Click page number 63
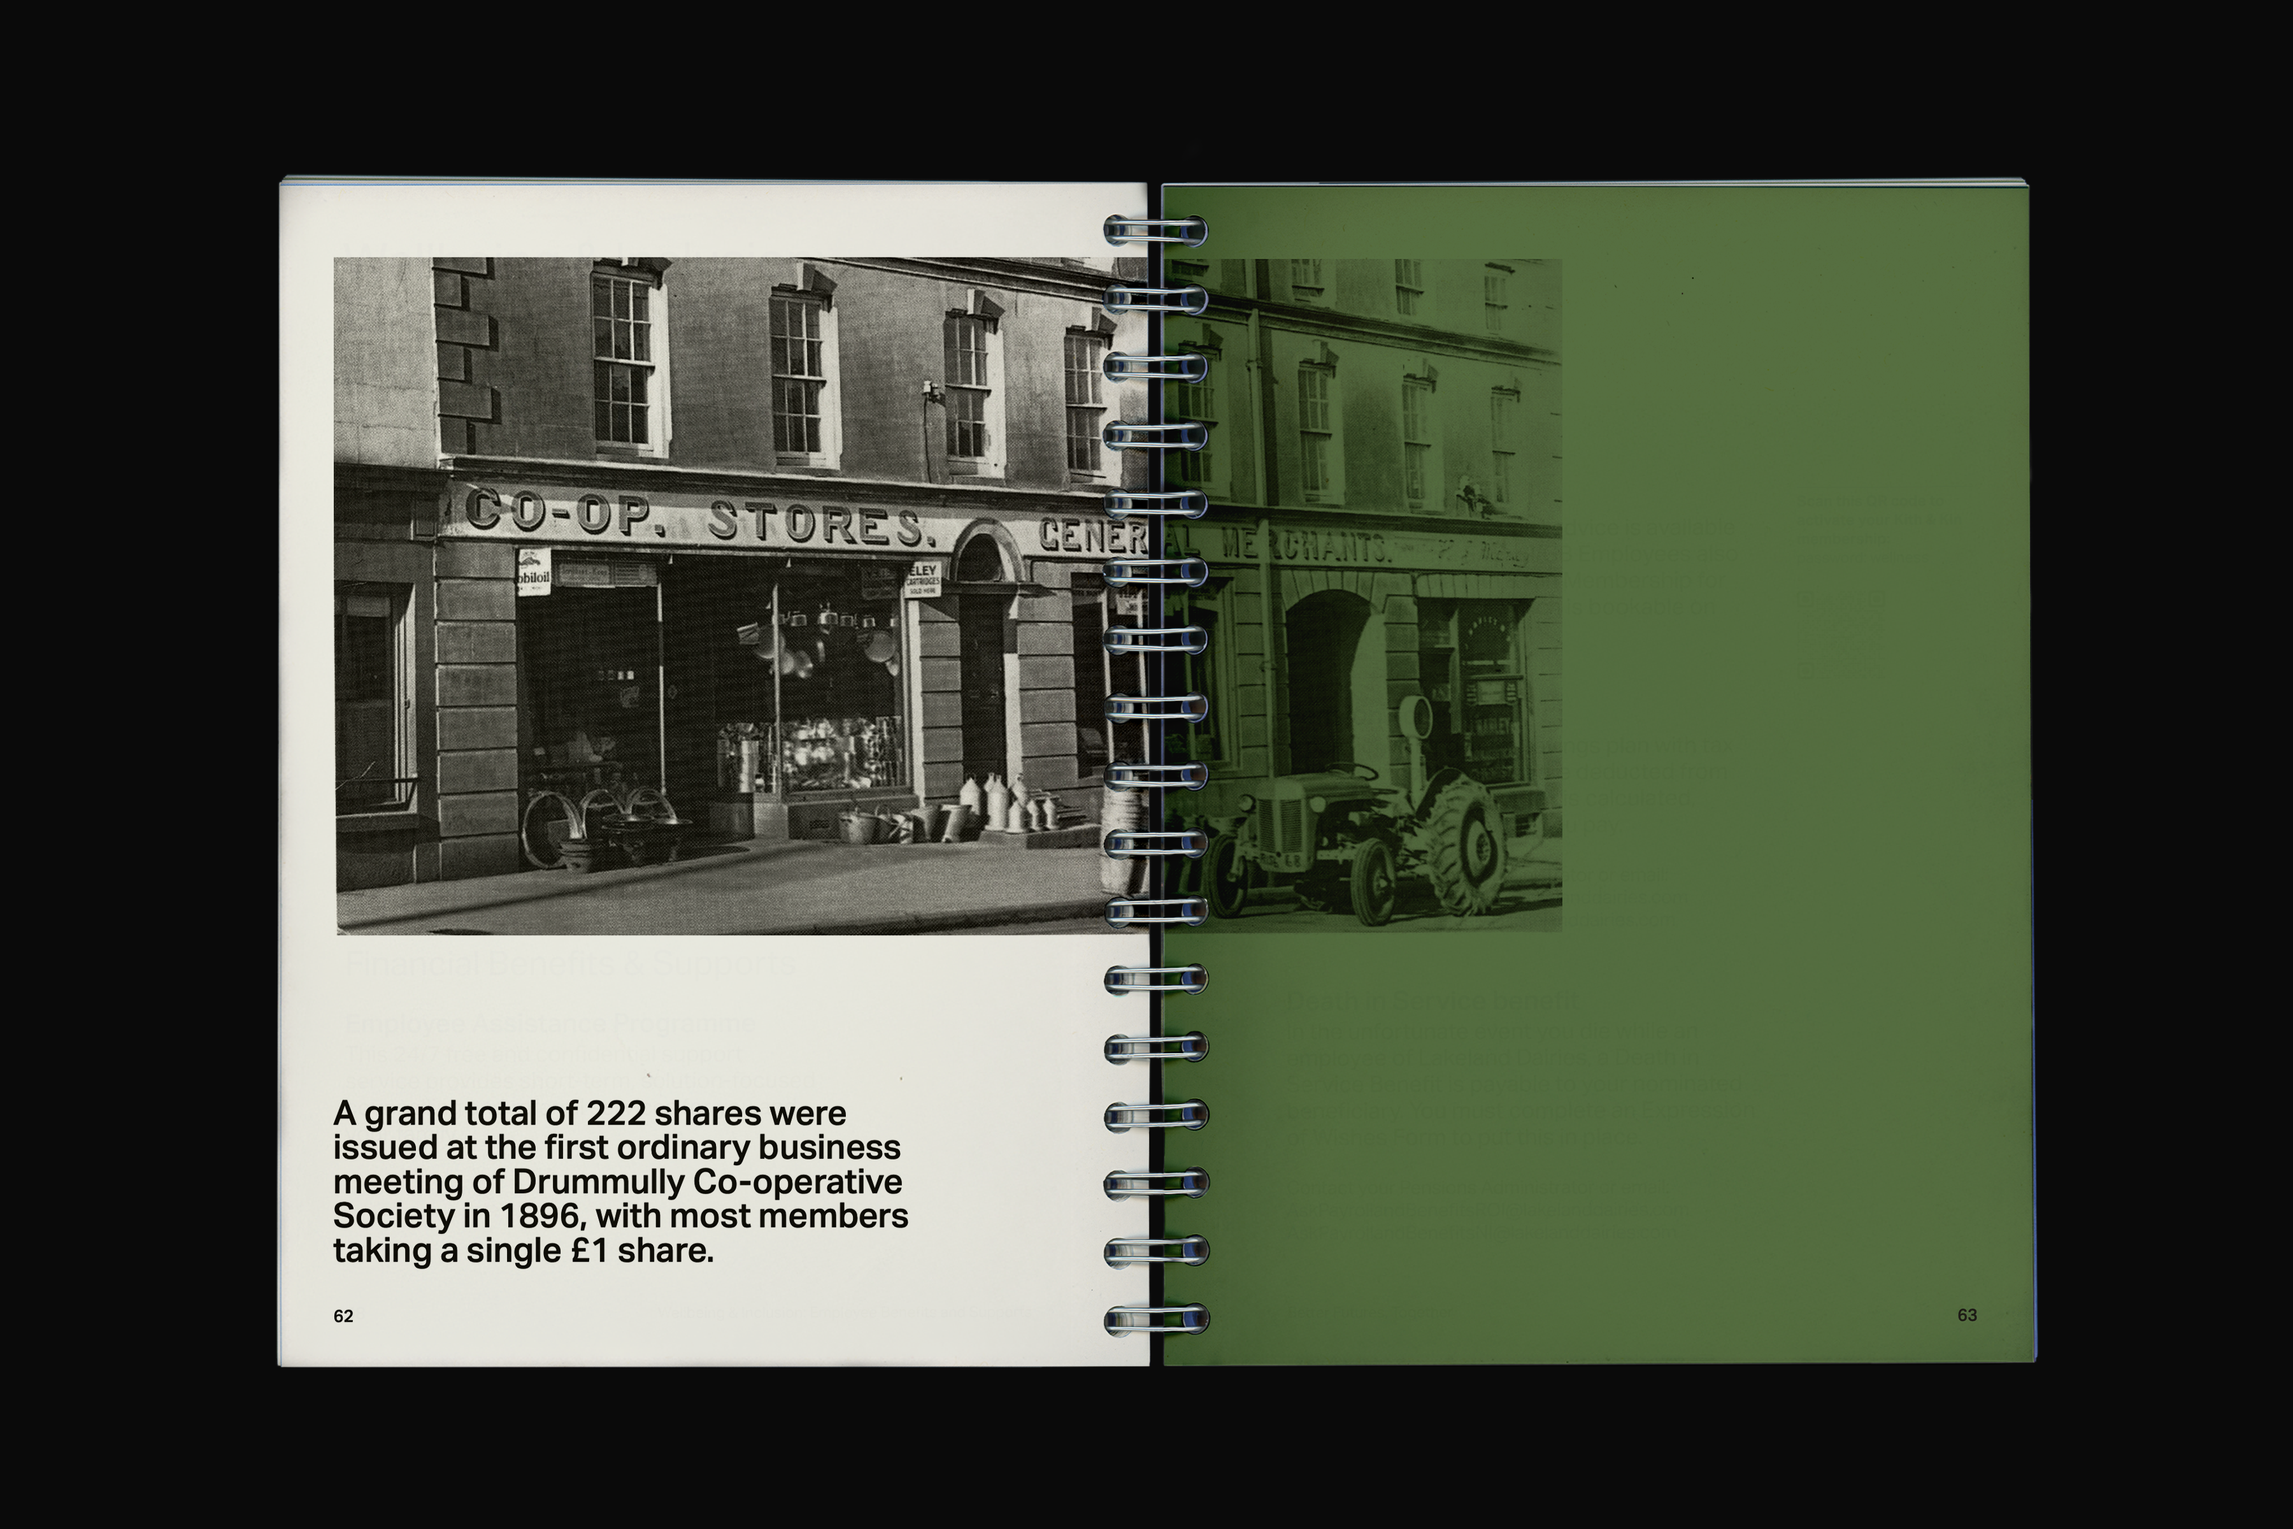The height and width of the screenshot is (1529, 2293). [x=1966, y=1316]
